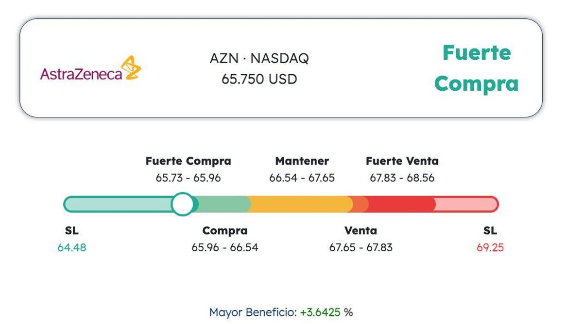Select the Fuerte Venta range label
The width and height of the screenshot is (583, 324).
[x=402, y=161]
